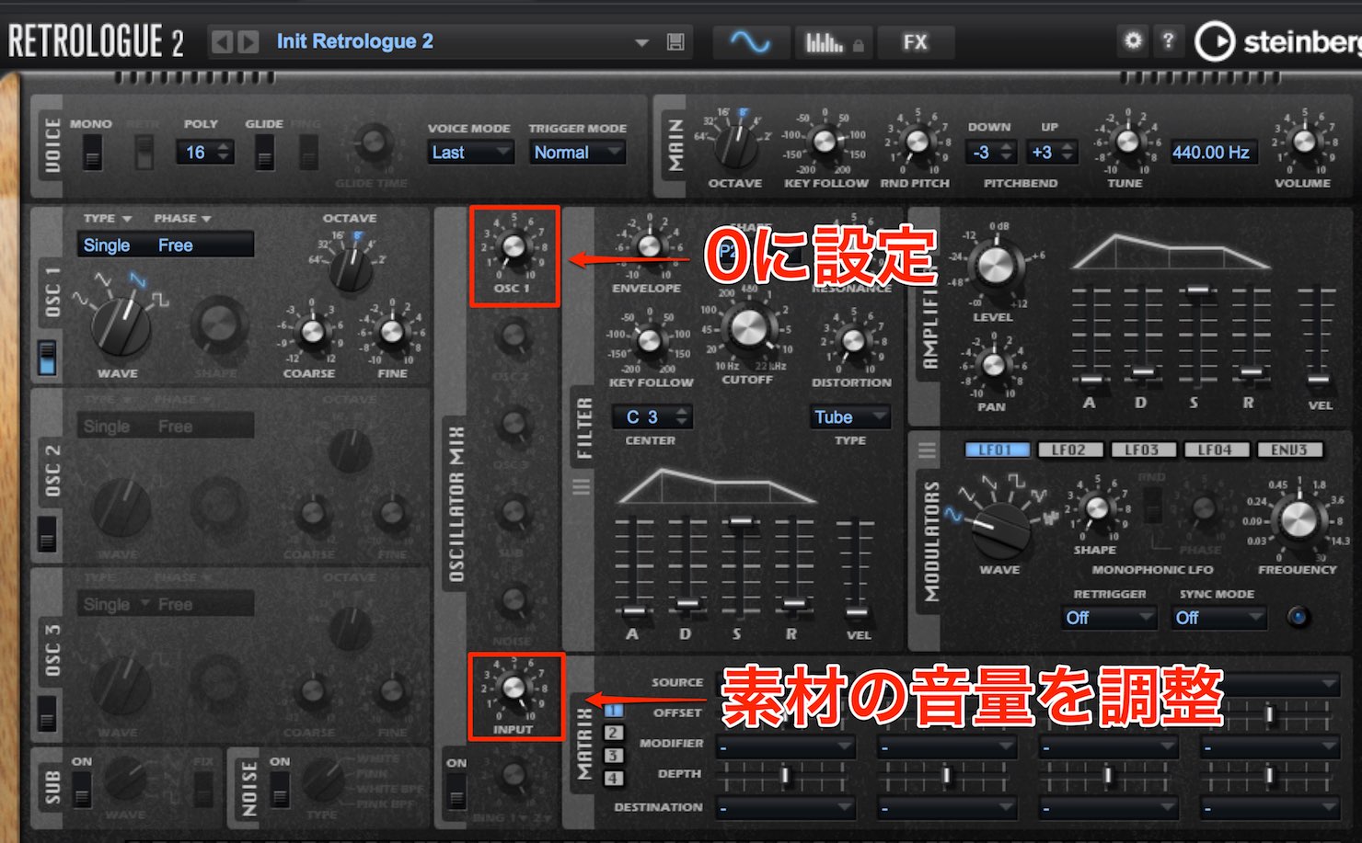Click the filter CUTOFF knob
This screenshot has width=1362, height=843.
[748, 327]
